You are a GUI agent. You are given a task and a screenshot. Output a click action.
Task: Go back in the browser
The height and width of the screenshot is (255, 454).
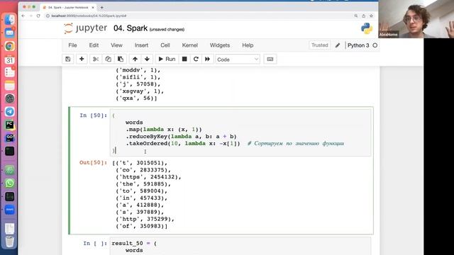[x=23, y=16]
